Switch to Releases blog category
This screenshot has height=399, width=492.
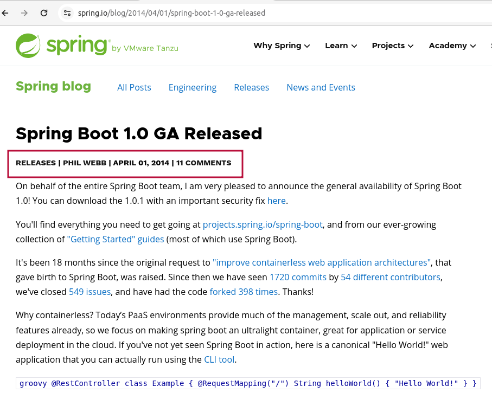click(x=251, y=87)
